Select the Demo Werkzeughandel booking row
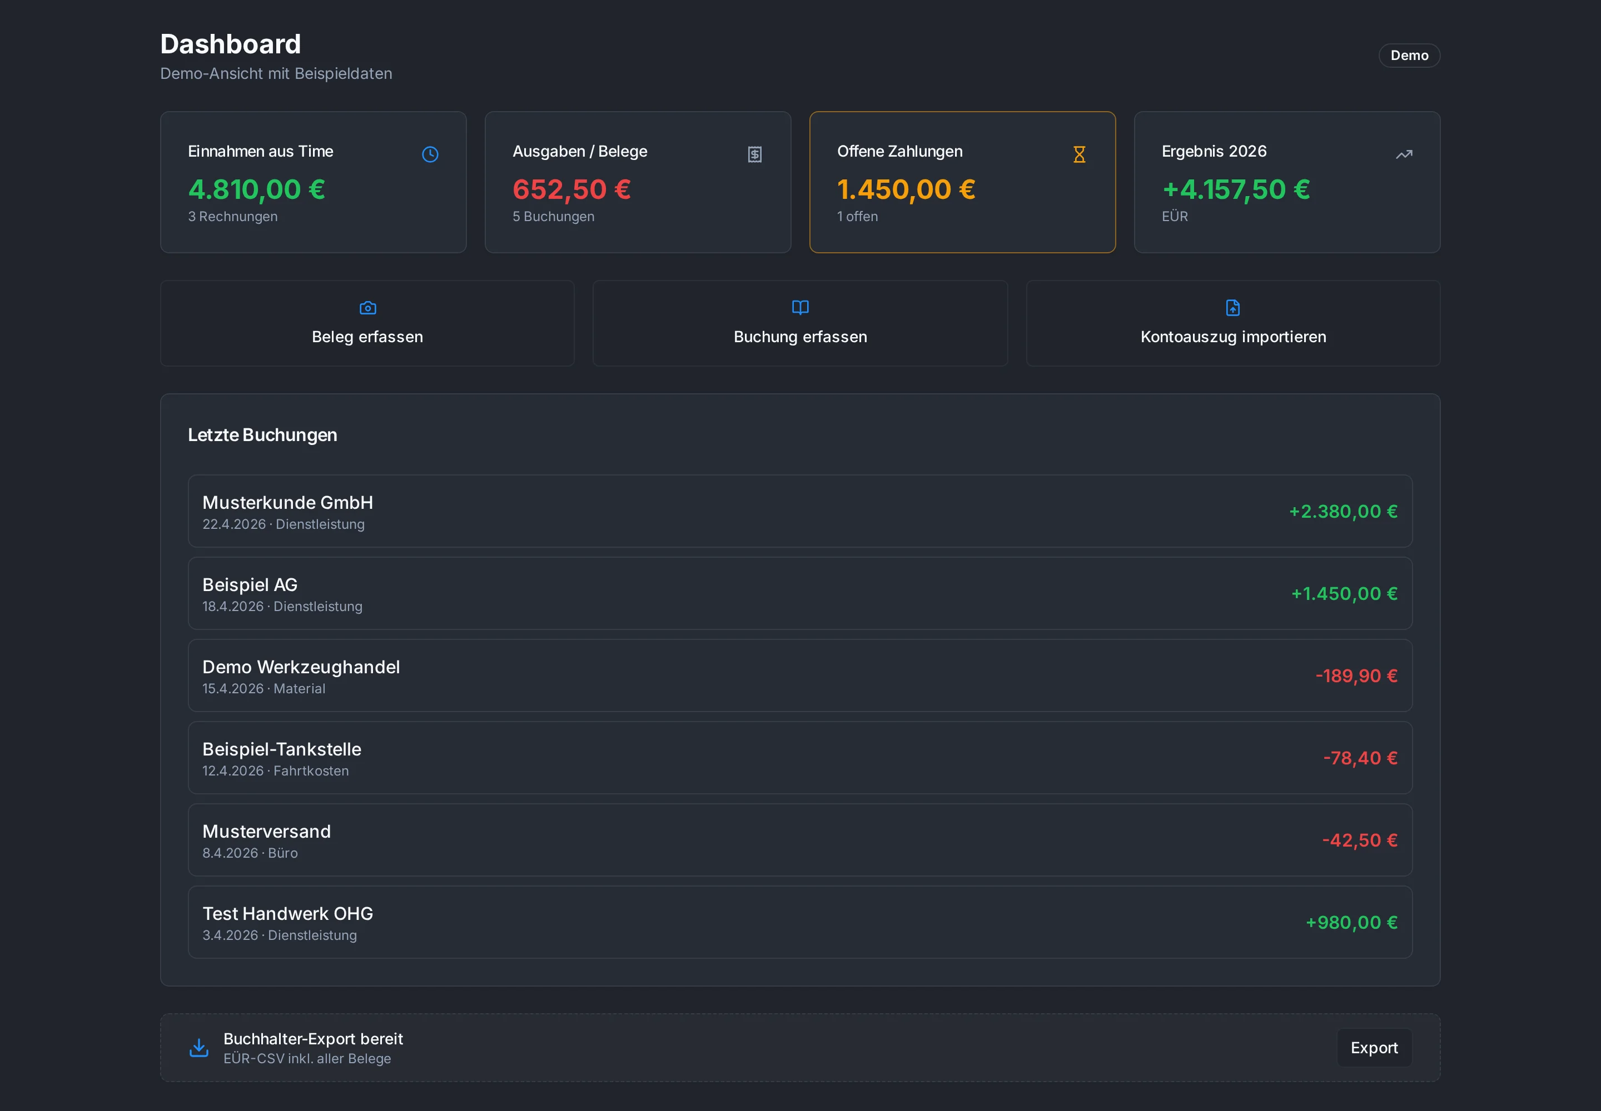This screenshot has height=1111, width=1601. [x=800, y=675]
